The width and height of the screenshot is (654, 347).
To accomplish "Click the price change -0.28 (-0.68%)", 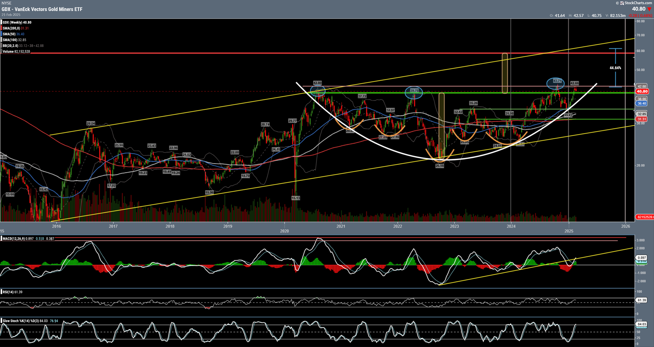I will 640,16.
